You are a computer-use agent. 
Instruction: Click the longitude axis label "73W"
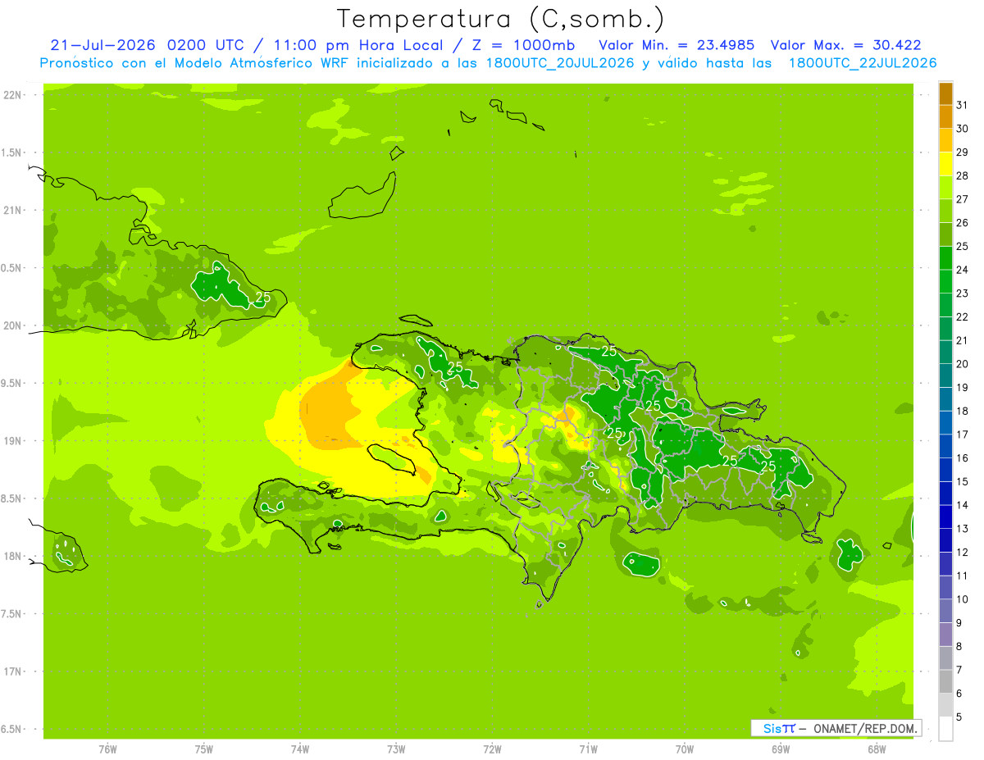[396, 749]
